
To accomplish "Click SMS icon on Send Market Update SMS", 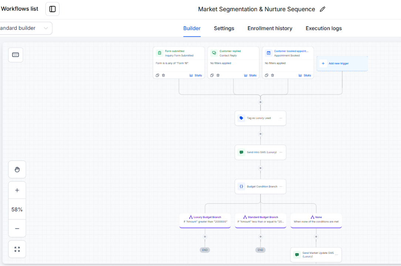I will click(x=297, y=255).
